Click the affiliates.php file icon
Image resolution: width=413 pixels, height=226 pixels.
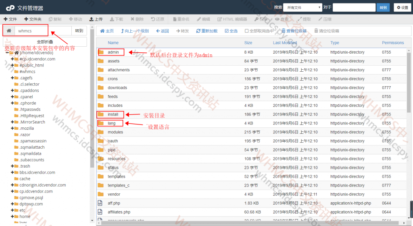(x=100, y=212)
